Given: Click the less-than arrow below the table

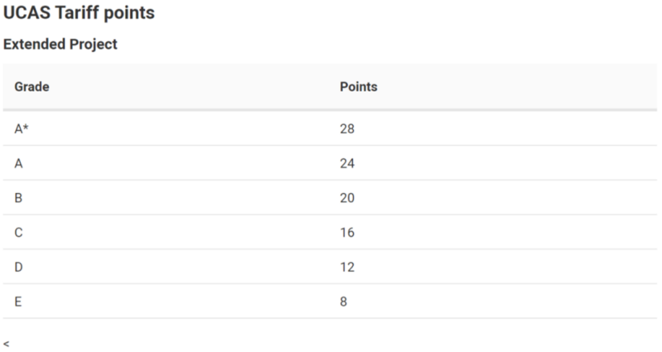Looking at the screenshot, I should click(x=6, y=344).
